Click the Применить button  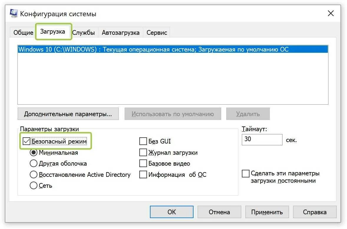[x=267, y=212]
